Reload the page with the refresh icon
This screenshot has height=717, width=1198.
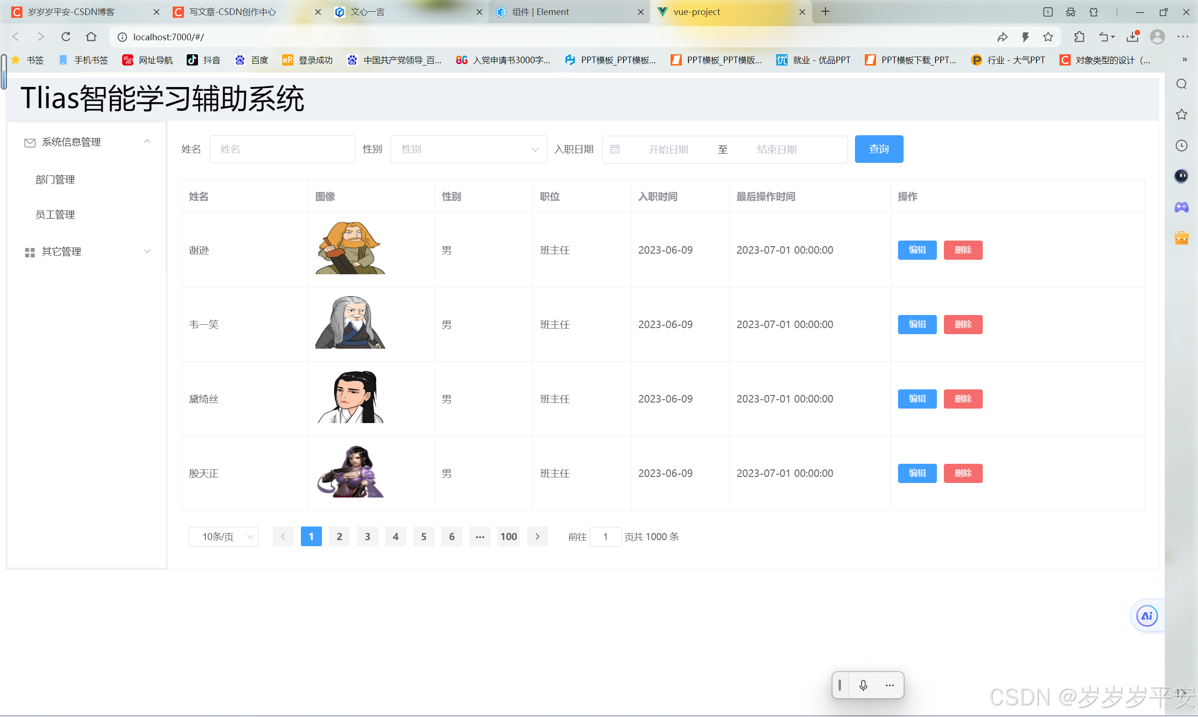pos(66,37)
